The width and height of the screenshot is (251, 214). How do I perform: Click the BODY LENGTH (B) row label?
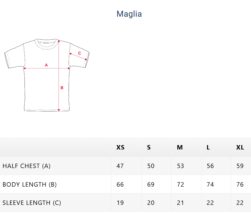[30, 184]
